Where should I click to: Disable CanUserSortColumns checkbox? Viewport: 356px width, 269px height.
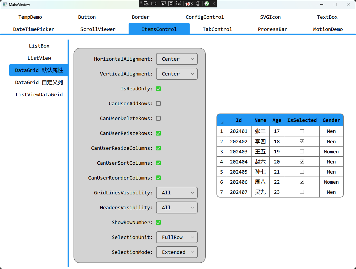click(x=158, y=163)
